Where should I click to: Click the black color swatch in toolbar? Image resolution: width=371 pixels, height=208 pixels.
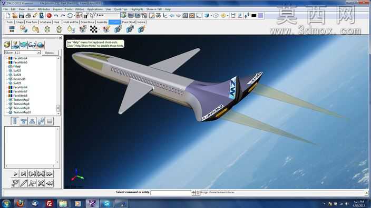pyautogui.click(x=254, y=16)
